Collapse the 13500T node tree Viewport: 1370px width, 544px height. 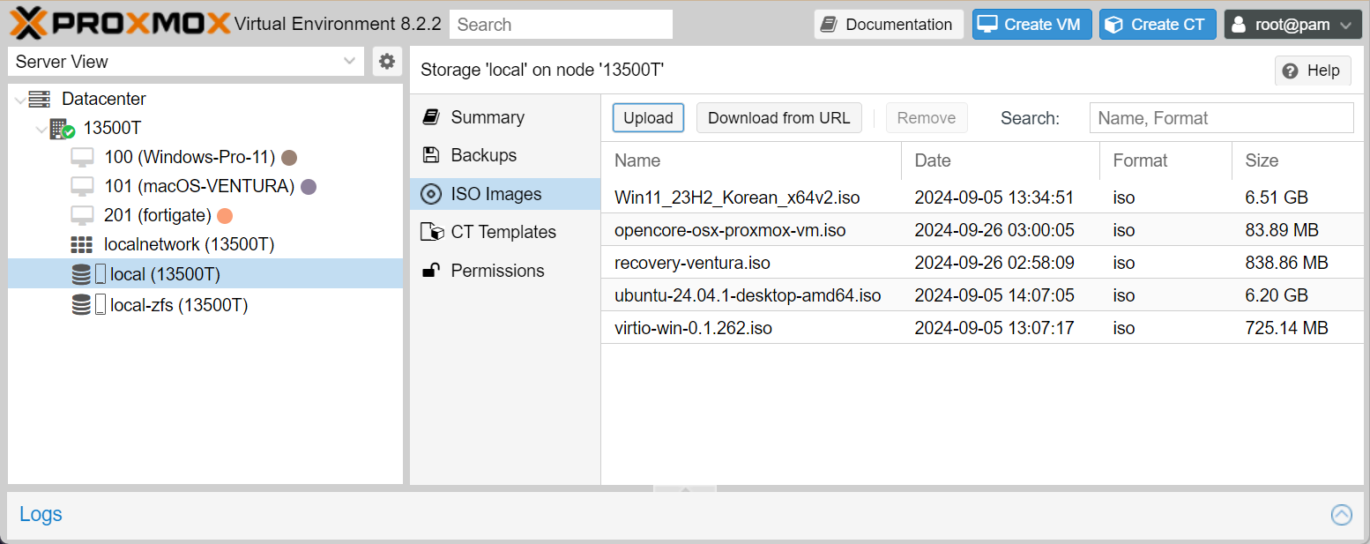[x=41, y=129]
